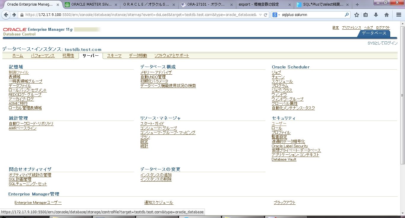Close the ORACLE MASTER Silver tab
405x218 pixels.
(x=116, y=5)
